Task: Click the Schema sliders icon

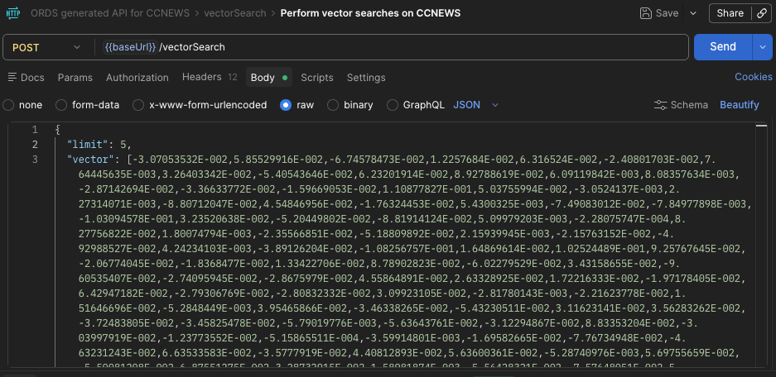Action: coord(660,105)
